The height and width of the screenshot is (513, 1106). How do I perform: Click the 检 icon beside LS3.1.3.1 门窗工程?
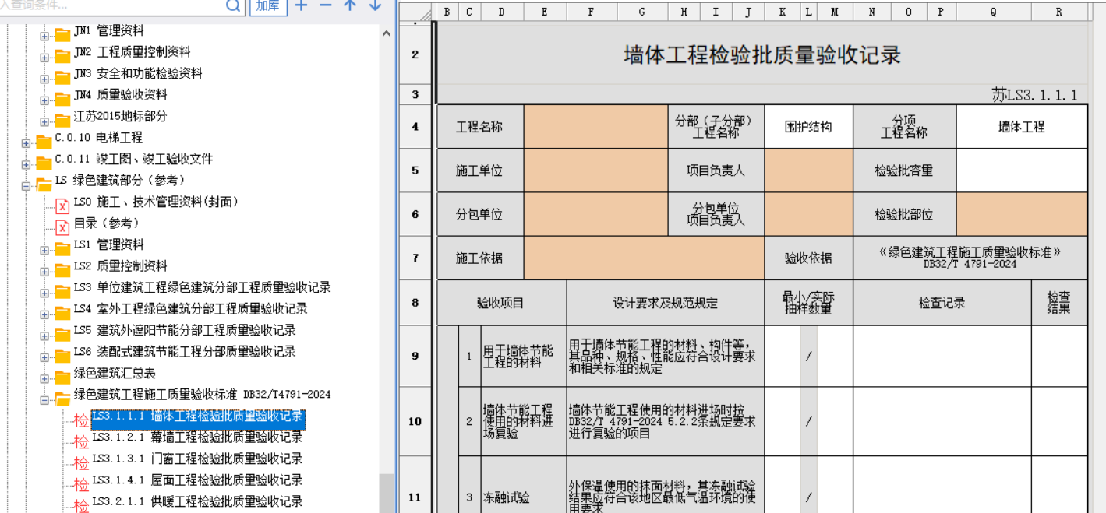81,464
